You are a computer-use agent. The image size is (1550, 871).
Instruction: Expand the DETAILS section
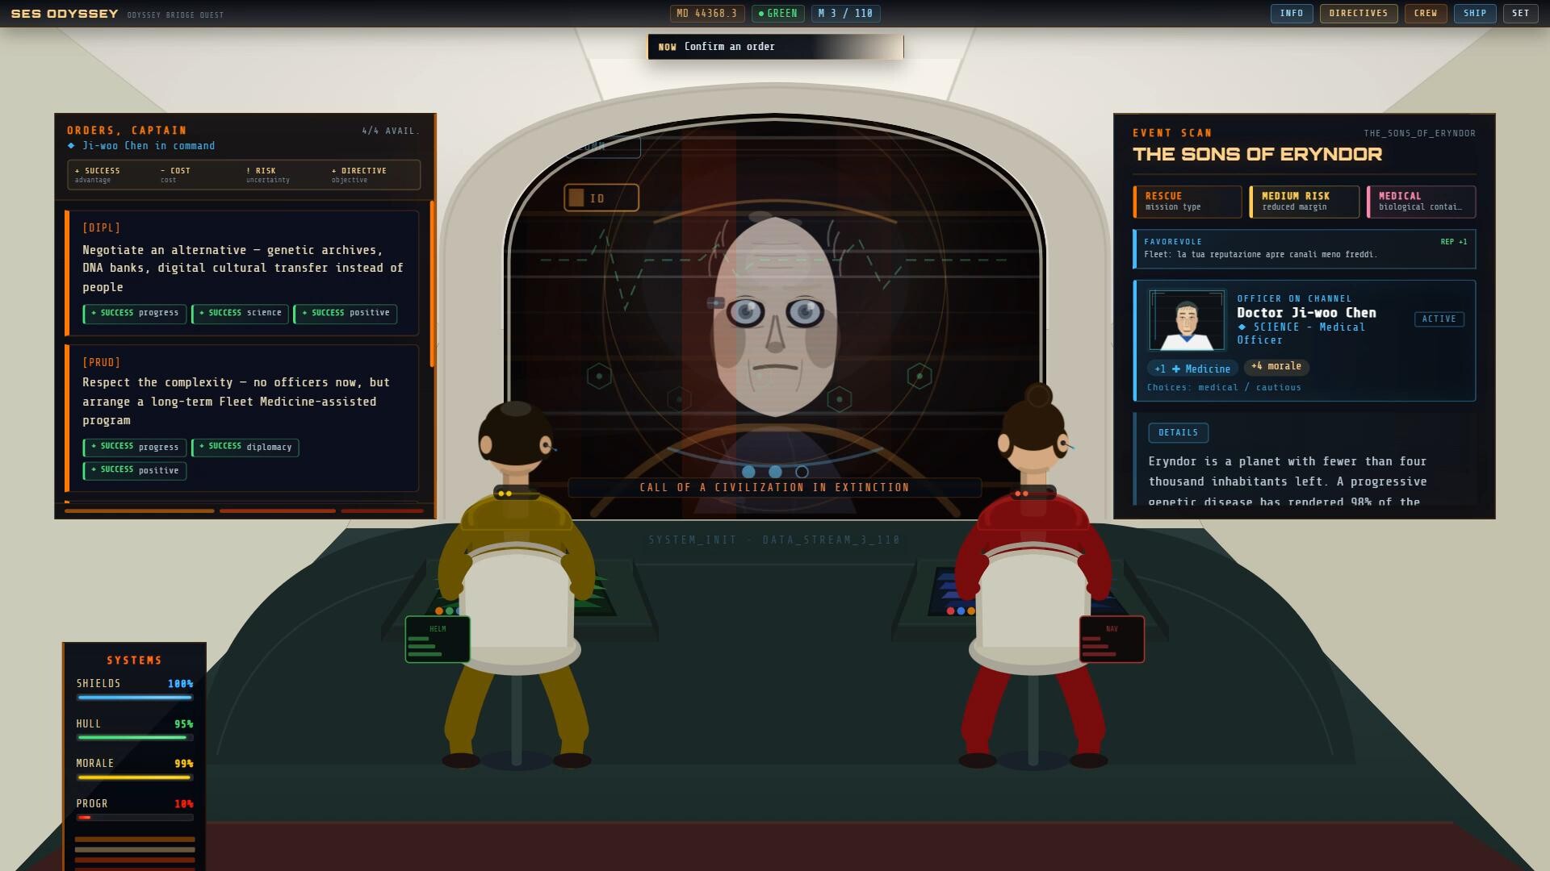coord(1179,433)
